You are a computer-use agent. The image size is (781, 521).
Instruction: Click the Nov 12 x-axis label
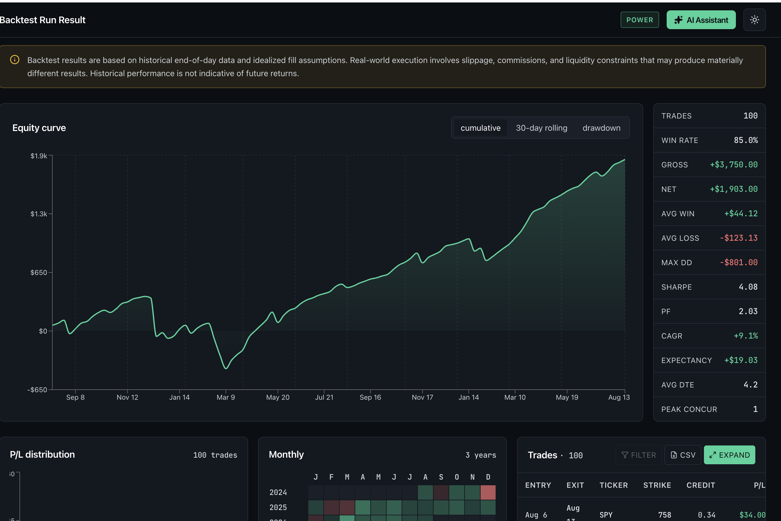point(128,397)
